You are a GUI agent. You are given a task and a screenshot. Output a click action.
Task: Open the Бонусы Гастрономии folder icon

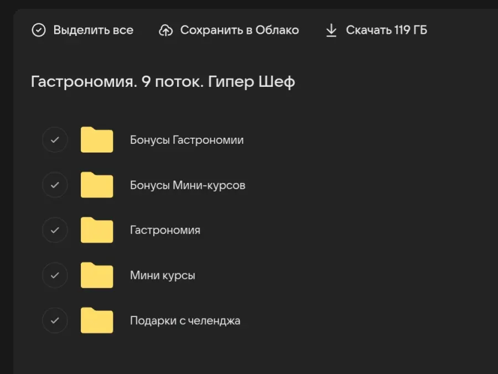97,140
